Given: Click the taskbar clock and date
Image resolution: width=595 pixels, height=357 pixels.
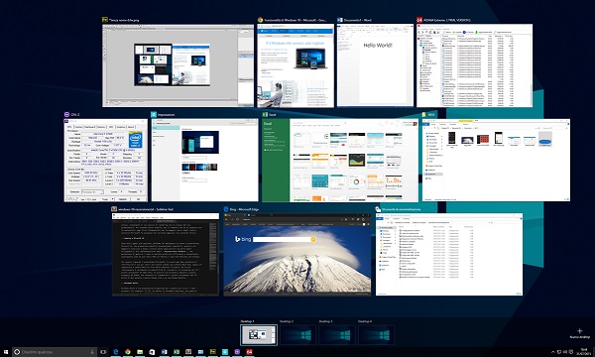Looking at the screenshot, I should (584, 352).
